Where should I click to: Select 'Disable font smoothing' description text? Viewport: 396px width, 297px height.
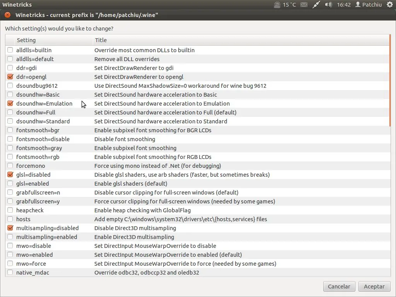pos(125,139)
